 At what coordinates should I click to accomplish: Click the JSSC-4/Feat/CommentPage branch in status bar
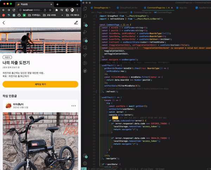[x=103, y=169]
